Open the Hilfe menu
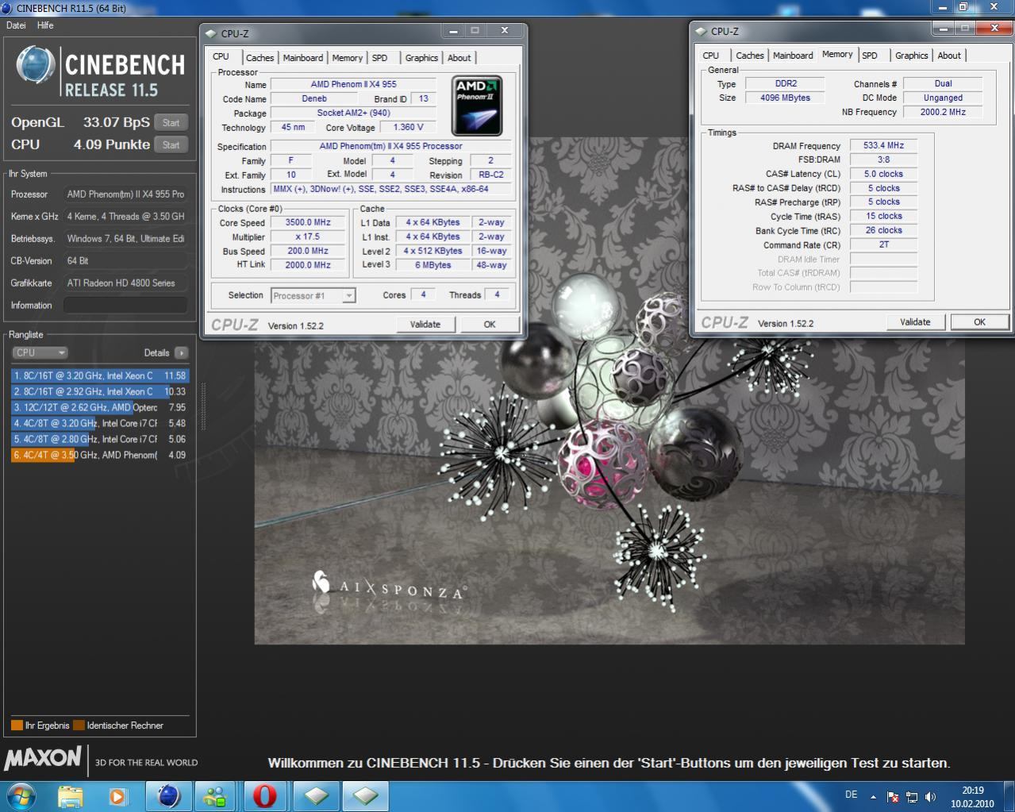 click(x=45, y=25)
